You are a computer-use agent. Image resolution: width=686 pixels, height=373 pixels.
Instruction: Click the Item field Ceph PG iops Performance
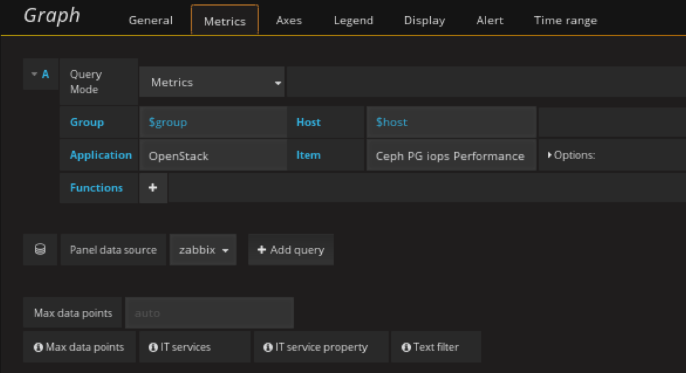click(450, 156)
